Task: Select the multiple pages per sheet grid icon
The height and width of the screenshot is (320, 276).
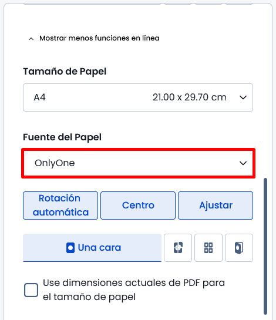Action: point(208,248)
